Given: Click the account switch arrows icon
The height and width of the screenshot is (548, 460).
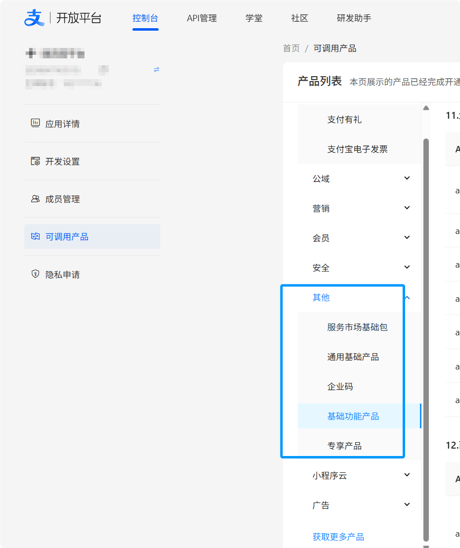Looking at the screenshot, I should [157, 70].
